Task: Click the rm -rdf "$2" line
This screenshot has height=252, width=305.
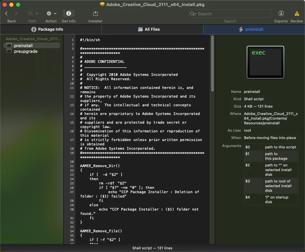Action: point(113,183)
